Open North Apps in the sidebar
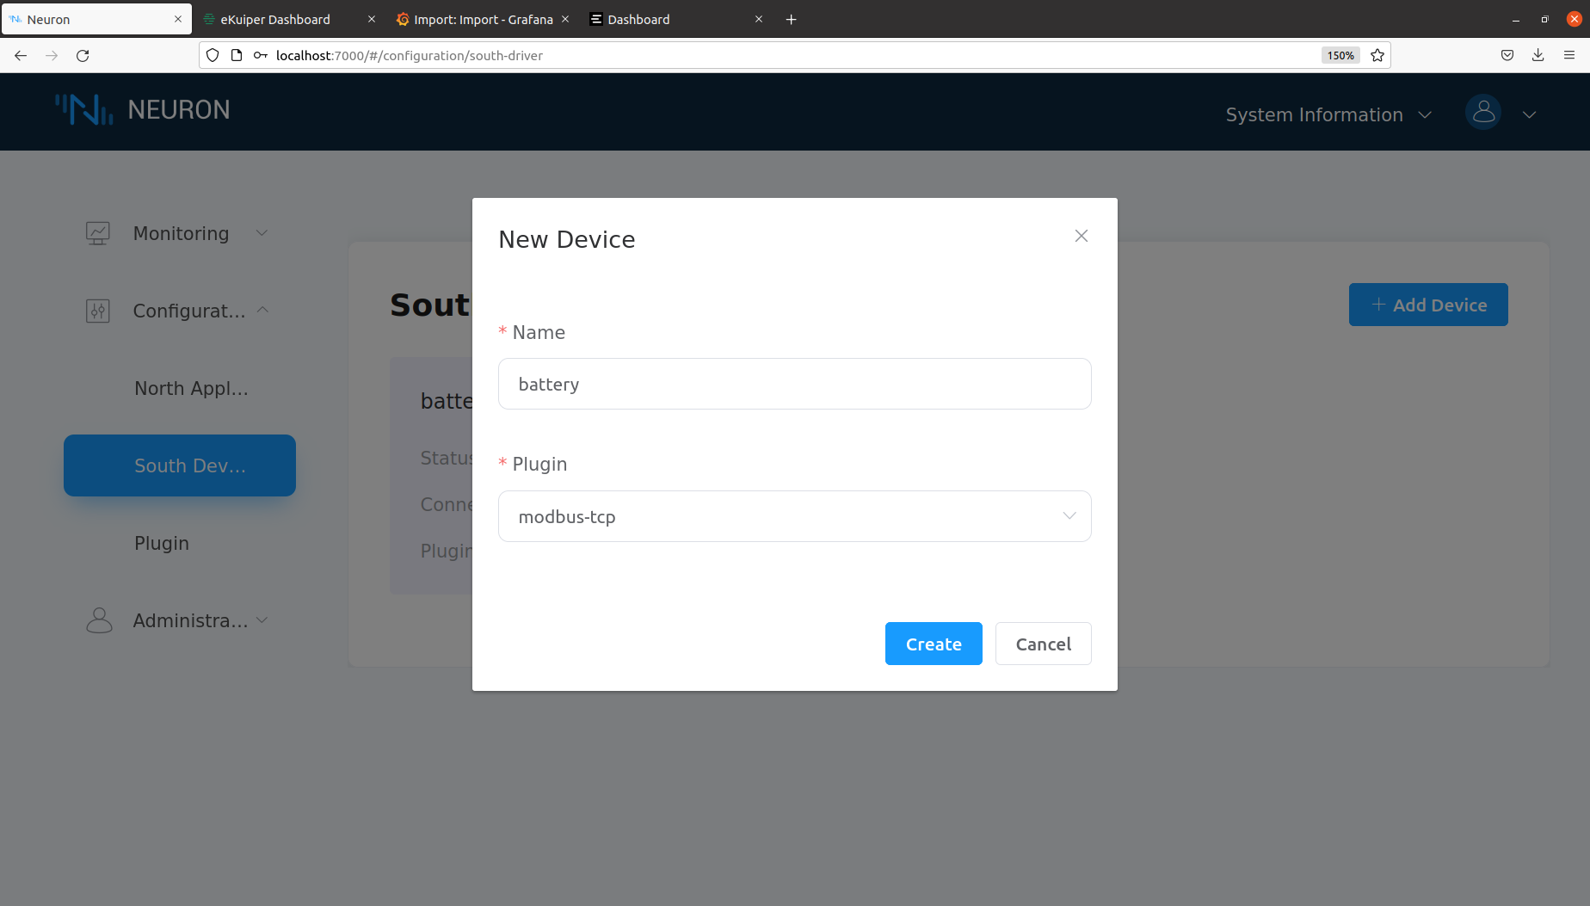 coord(191,388)
